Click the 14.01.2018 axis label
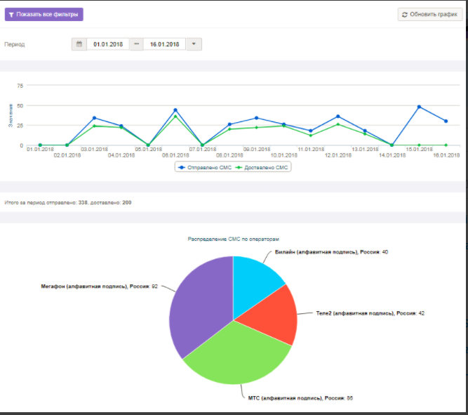Viewport: 468px width, 415px height. pos(392,155)
